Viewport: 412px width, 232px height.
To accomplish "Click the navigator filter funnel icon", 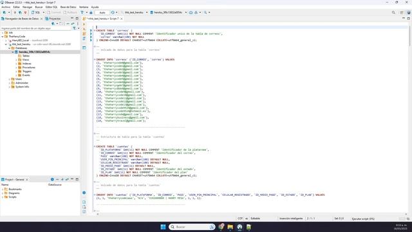I will pyautogui.click(x=75, y=28).
